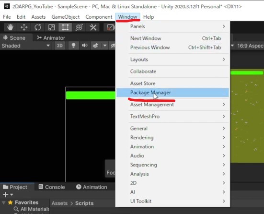This screenshot has width=264, height=214.
Task: Open the custom editor tools icon
Action: (x=93, y=27)
